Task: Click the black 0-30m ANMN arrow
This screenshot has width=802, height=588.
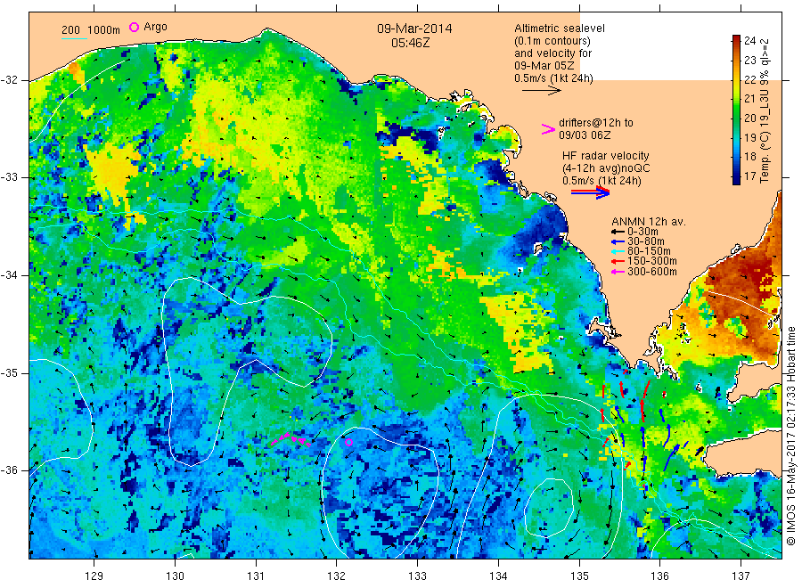Action: coord(618,232)
